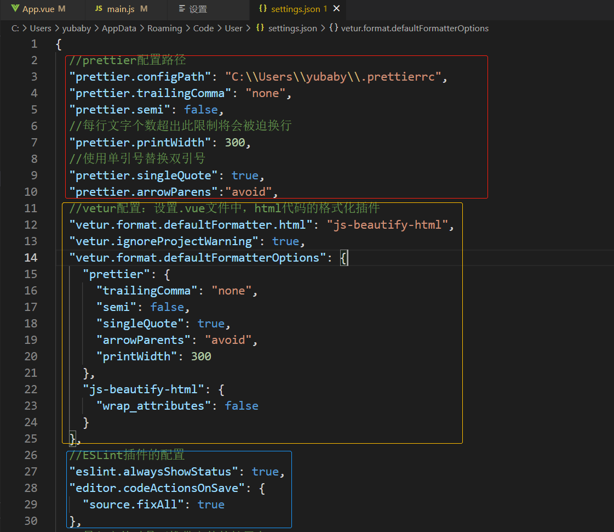Image resolution: width=614 pixels, height=532 pixels.
Task: Open the AppData breadcrumb folder
Action: (119, 28)
